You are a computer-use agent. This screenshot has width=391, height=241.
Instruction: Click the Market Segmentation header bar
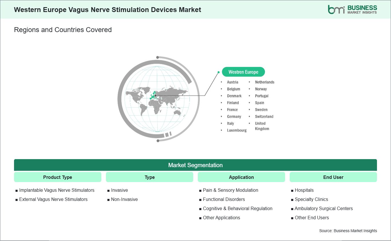(195, 165)
